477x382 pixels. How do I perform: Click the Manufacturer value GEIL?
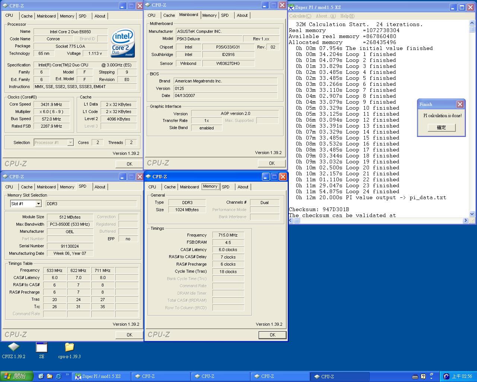coord(70,232)
